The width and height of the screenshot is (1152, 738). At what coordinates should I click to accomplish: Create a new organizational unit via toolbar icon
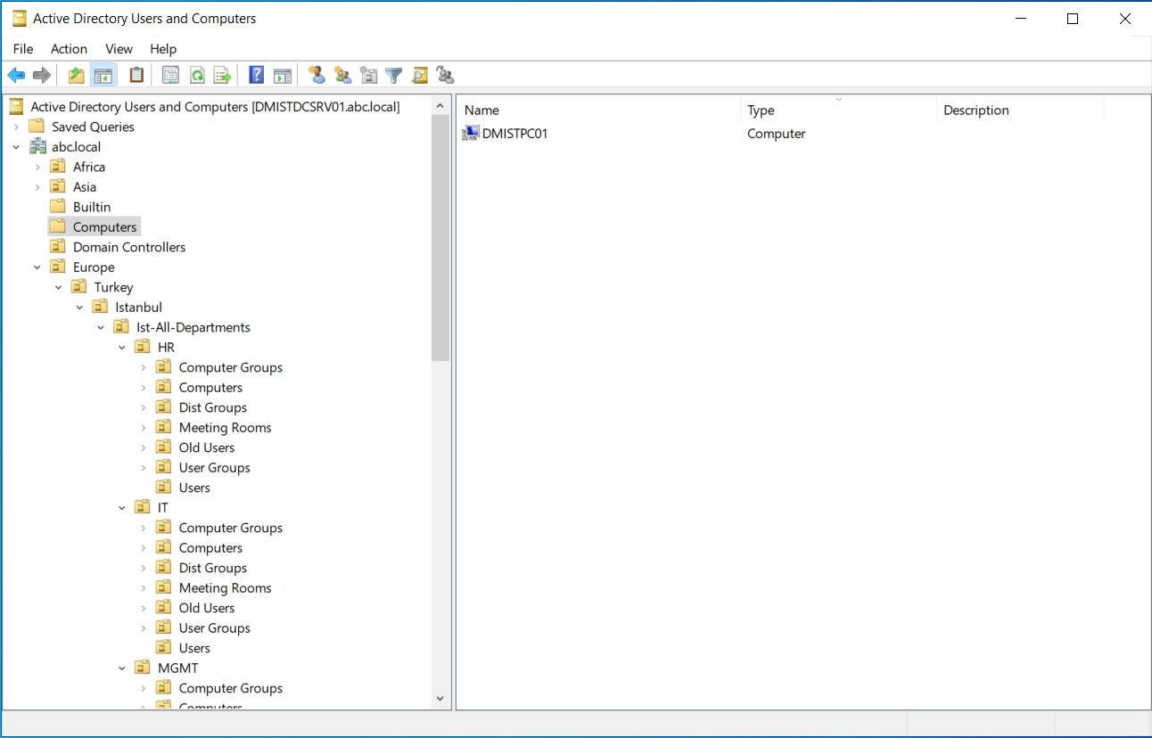pyautogui.click(x=368, y=76)
